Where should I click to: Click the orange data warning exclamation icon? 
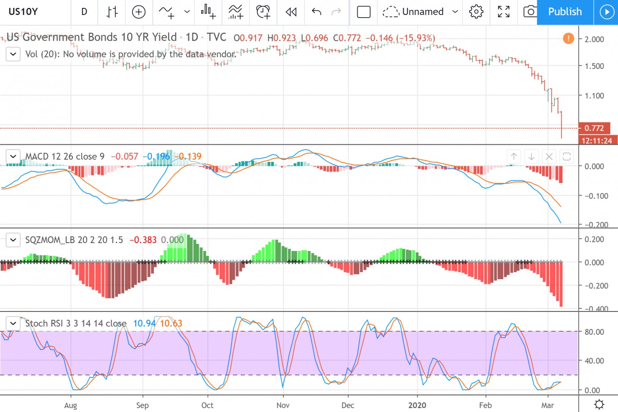[x=569, y=38]
